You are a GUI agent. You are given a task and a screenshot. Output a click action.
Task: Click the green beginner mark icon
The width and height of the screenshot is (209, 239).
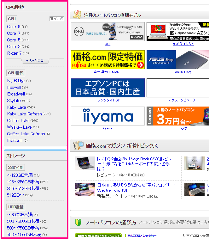(x=78, y=223)
